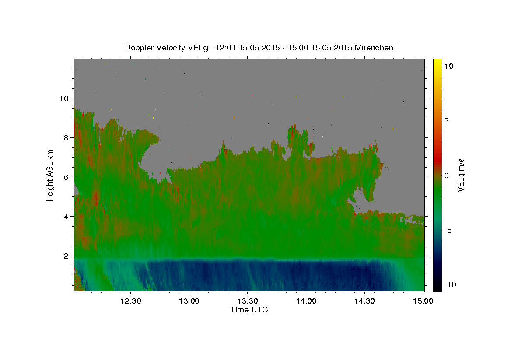Select the 14:00 time axis label
This screenshot has height=350, width=525.
[x=306, y=301]
